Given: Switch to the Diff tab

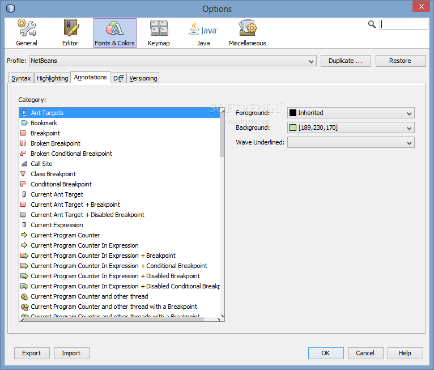Looking at the screenshot, I should tap(118, 78).
